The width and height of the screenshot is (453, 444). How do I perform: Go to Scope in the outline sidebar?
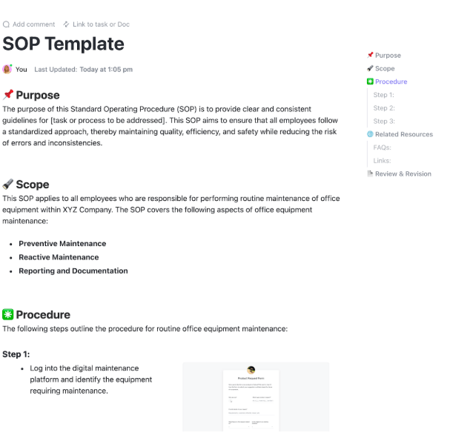pos(385,68)
